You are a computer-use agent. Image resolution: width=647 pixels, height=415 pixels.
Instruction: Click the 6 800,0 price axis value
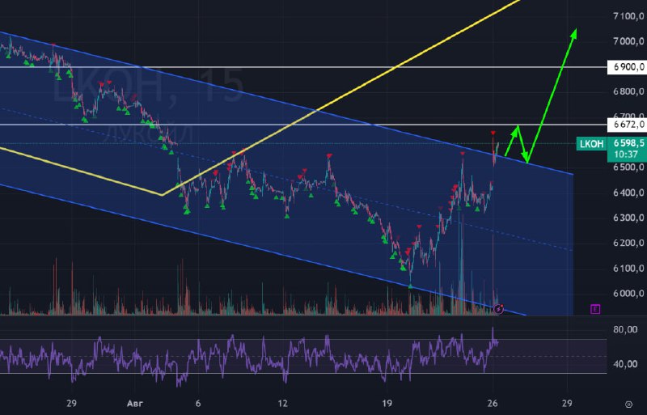click(628, 91)
